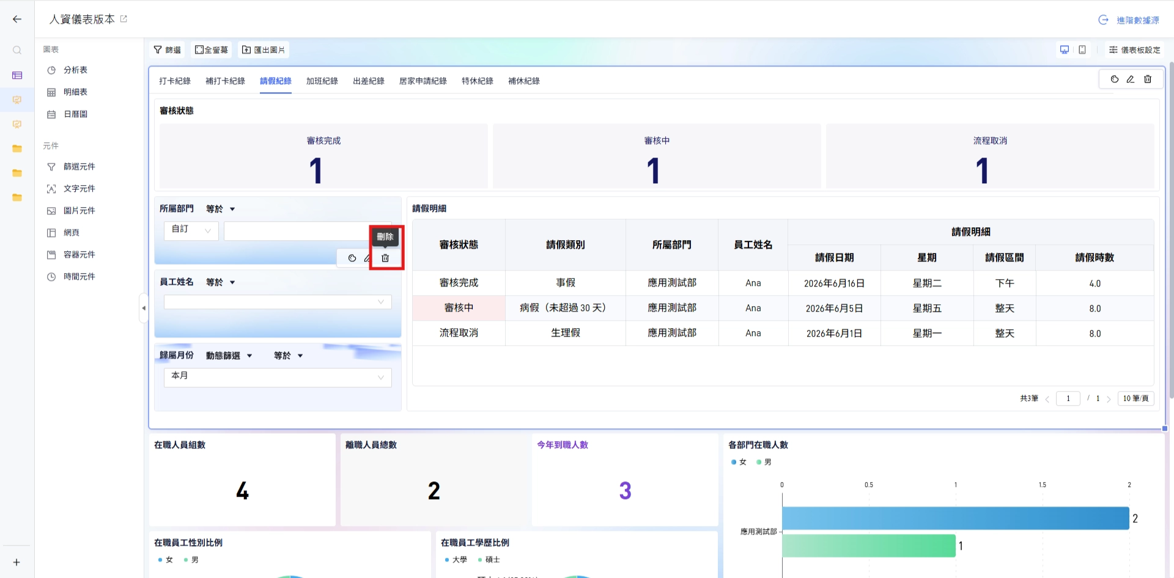Change the 10 筆/頁 page size

pos(1135,398)
